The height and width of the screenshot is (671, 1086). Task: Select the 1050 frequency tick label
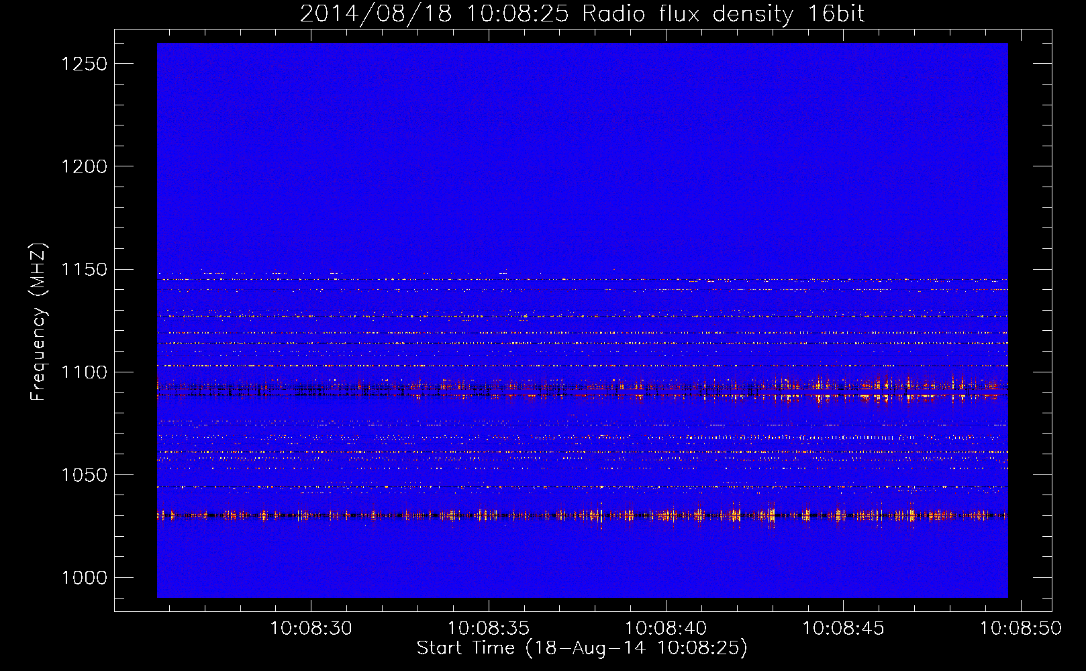click(x=84, y=475)
